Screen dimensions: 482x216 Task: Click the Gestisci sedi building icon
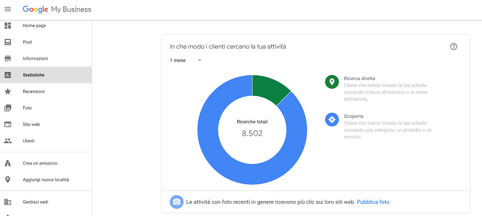coord(8,202)
